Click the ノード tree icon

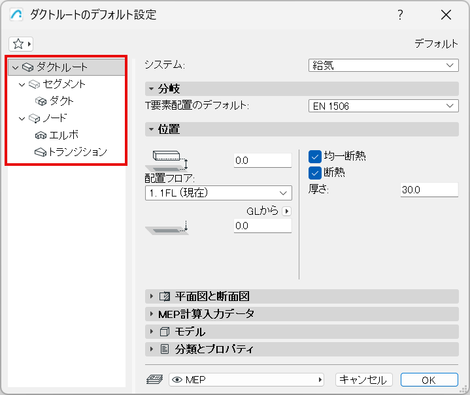(x=34, y=119)
